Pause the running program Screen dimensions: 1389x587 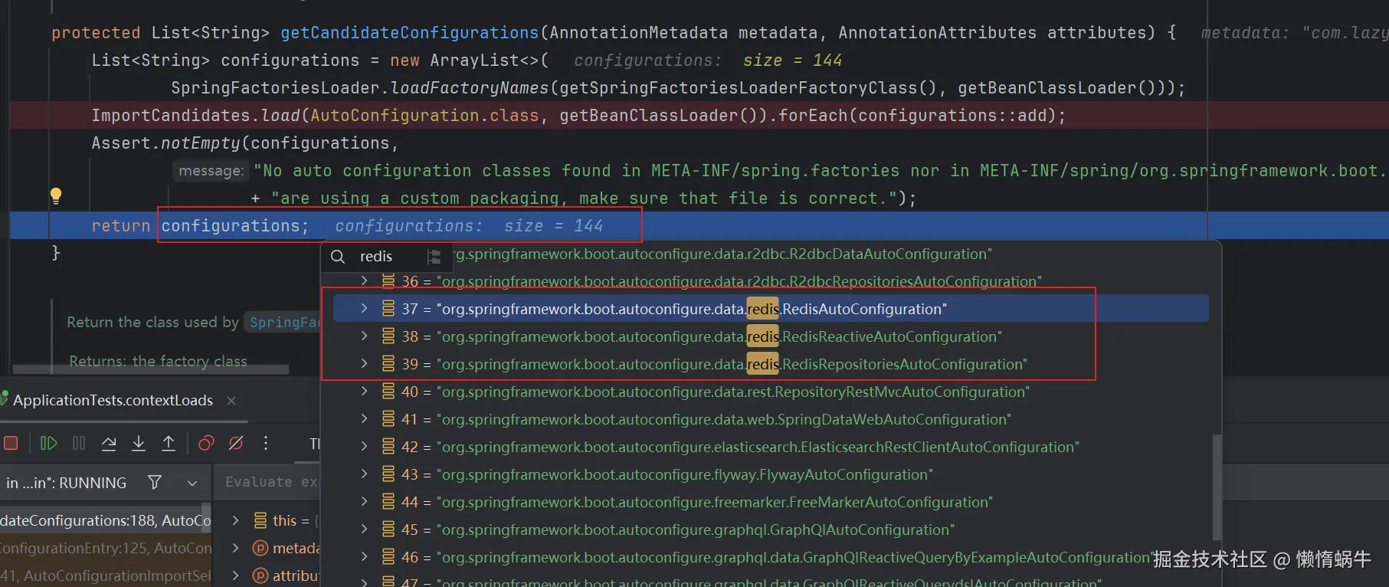tap(79, 443)
